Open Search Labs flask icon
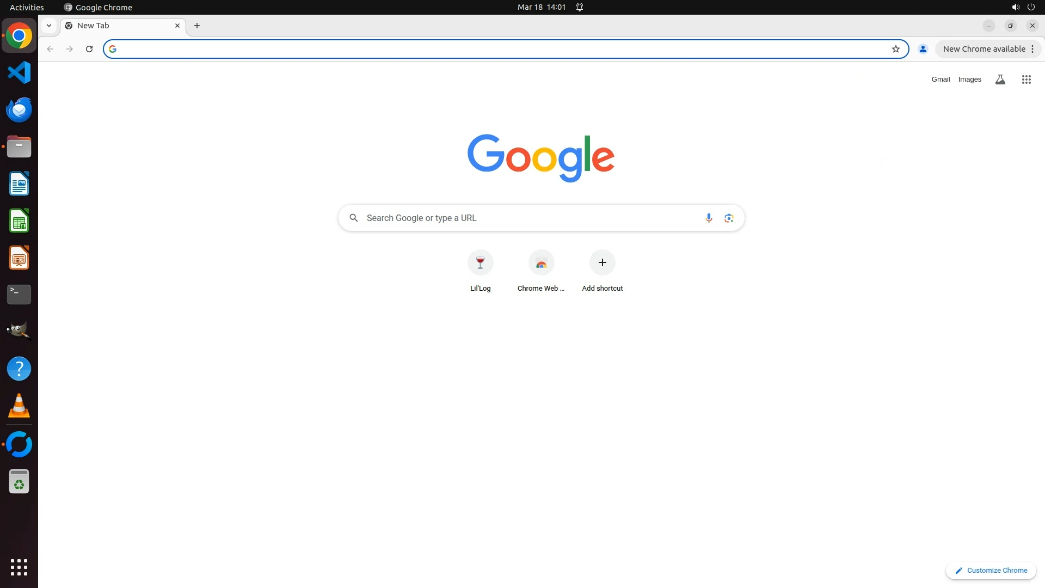The width and height of the screenshot is (1045, 588). [1000, 79]
